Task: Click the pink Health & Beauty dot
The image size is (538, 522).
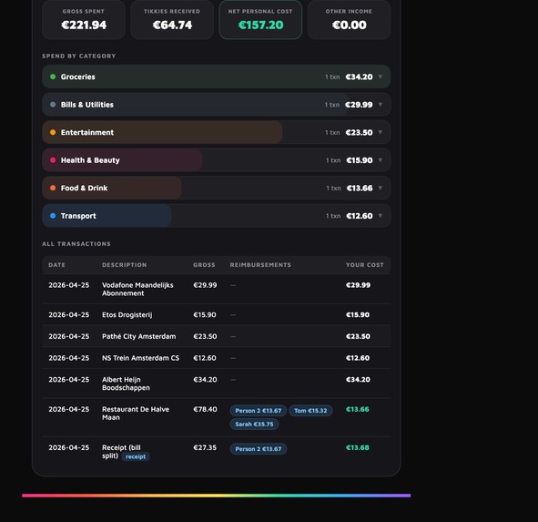Action: pyautogui.click(x=53, y=160)
